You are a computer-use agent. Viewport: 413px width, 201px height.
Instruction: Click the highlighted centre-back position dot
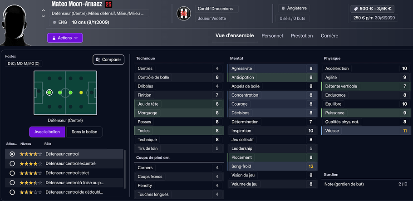click(x=49, y=93)
